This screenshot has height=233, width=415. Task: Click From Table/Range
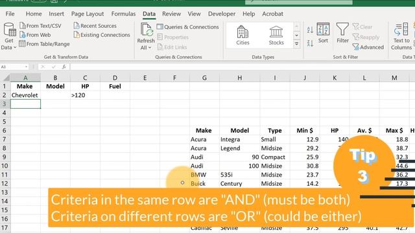[45, 44]
